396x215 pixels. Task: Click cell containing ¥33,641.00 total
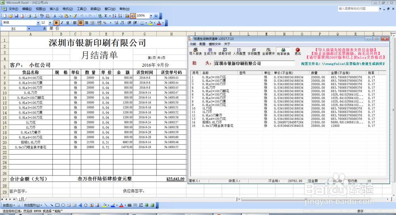(171, 179)
